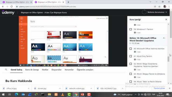Click the course content panel scrollbar thumb
Image resolution: width=172 pixels, height=97 pixels.
point(169,59)
